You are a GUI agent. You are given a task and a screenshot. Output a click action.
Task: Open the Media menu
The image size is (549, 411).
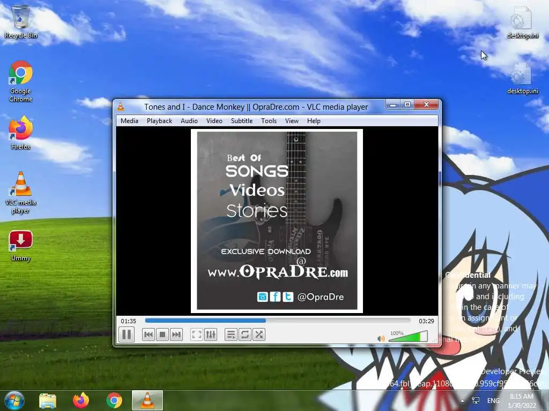click(129, 121)
